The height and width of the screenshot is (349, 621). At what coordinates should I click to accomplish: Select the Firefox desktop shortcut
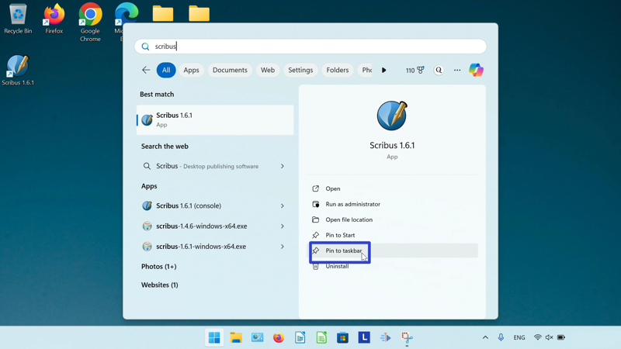tap(54, 19)
